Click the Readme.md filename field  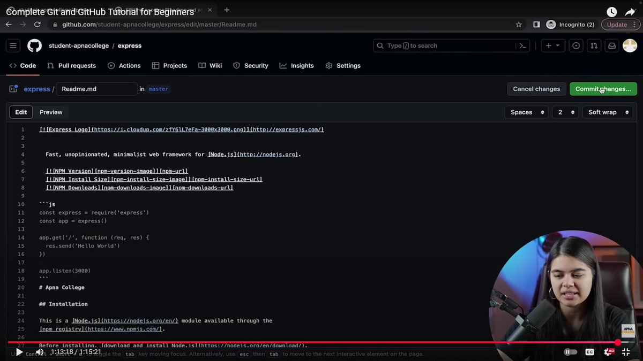[96, 89]
